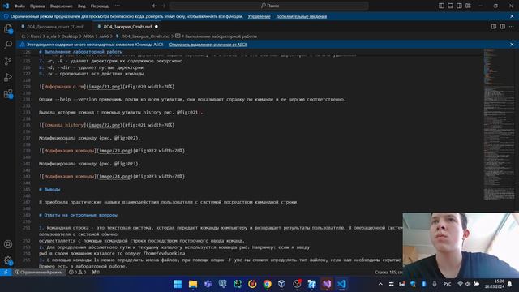
Task: Click Users in the breadcrumb path
Action: (x=36, y=36)
